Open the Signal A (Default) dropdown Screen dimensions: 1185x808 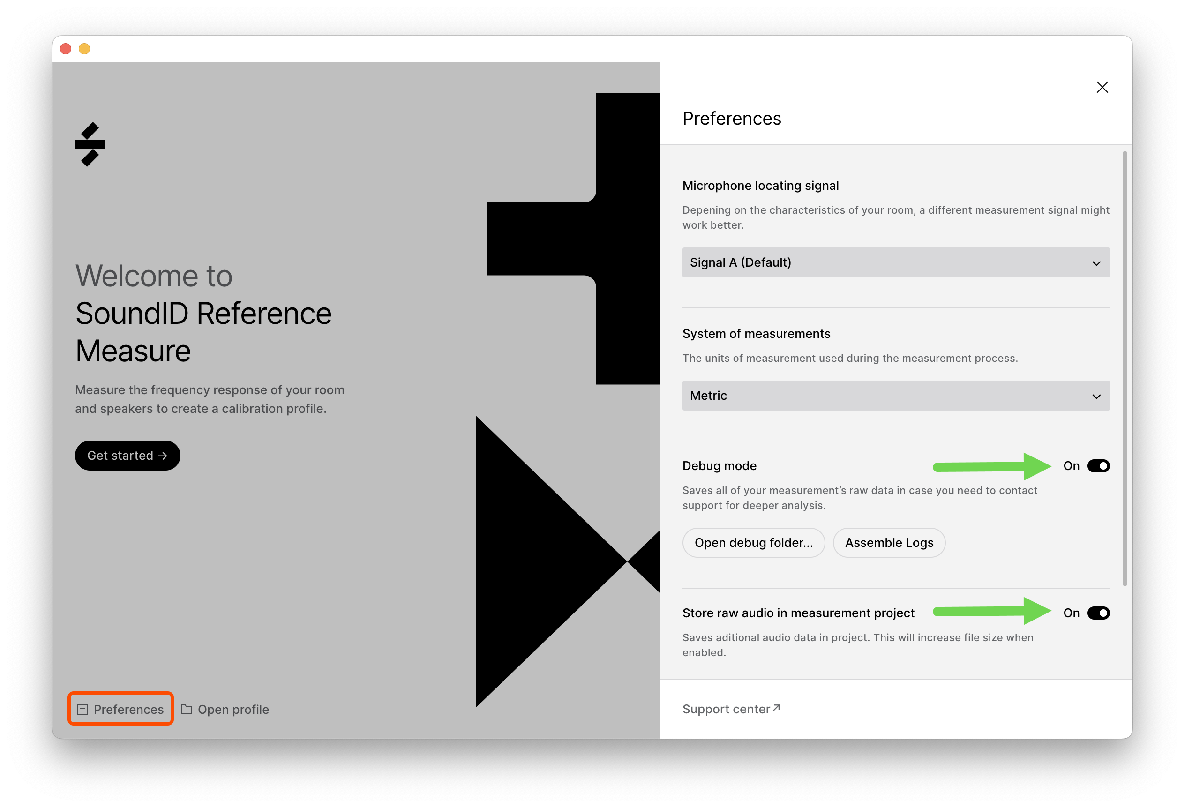tap(895, 262)
